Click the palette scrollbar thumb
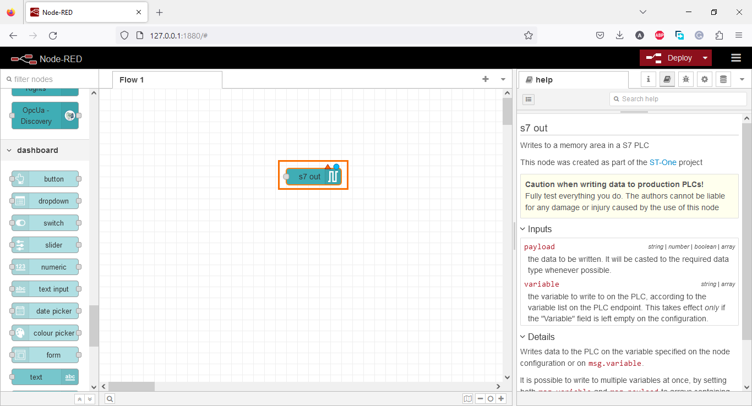752x406 pixels. (94, 326)
